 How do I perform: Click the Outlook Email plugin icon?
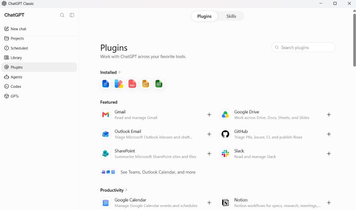tap(106, 134)
